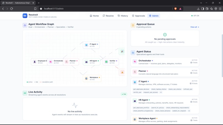Click the ResolveX RX logo icon
The width and height of the screenshot is (223, 125).
coord(25,16)
